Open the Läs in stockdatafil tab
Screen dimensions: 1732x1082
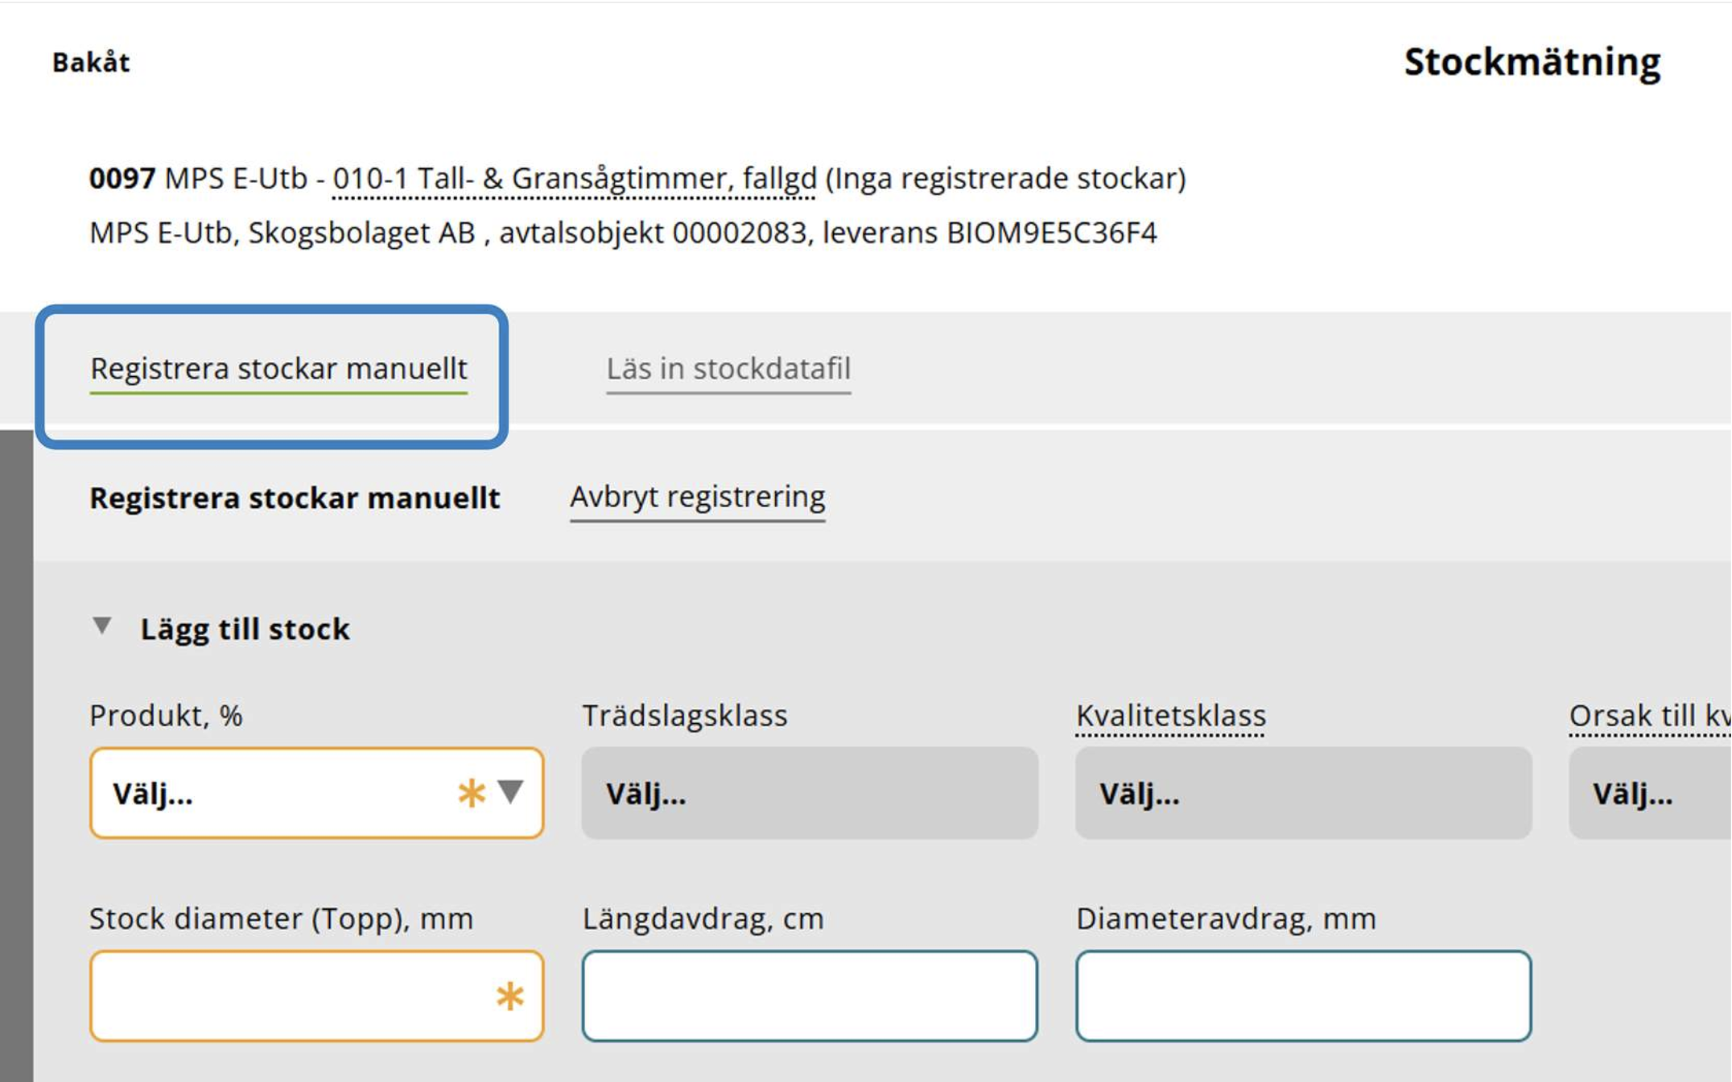[728, 369]
